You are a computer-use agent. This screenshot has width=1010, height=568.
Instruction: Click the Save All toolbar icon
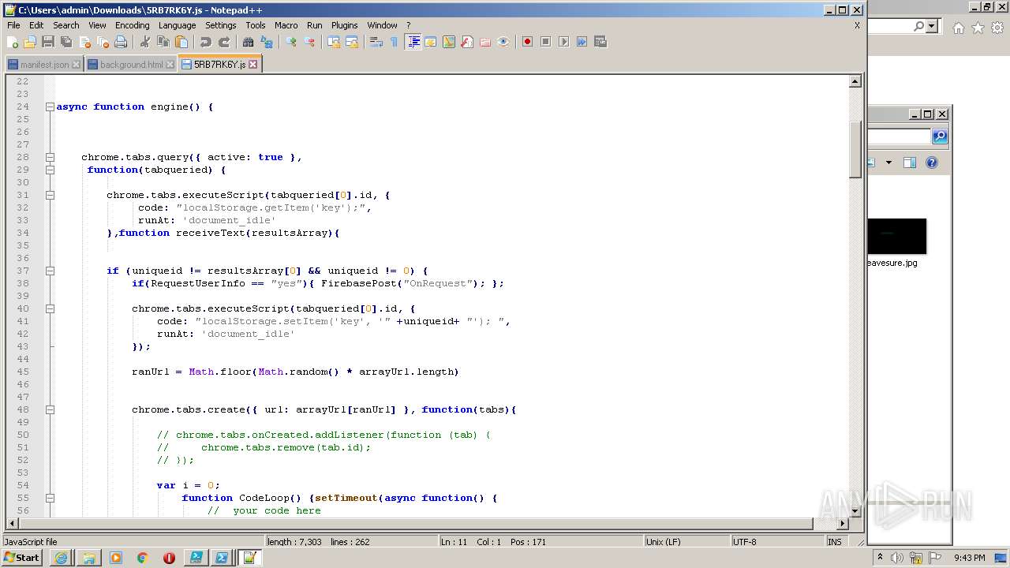[x=66, y=42]
